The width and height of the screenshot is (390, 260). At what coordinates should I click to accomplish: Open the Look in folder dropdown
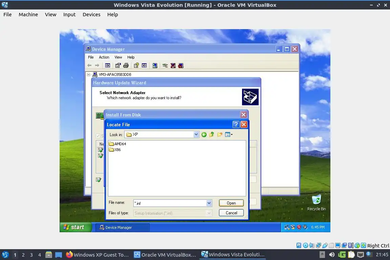[x=196, y=134]
